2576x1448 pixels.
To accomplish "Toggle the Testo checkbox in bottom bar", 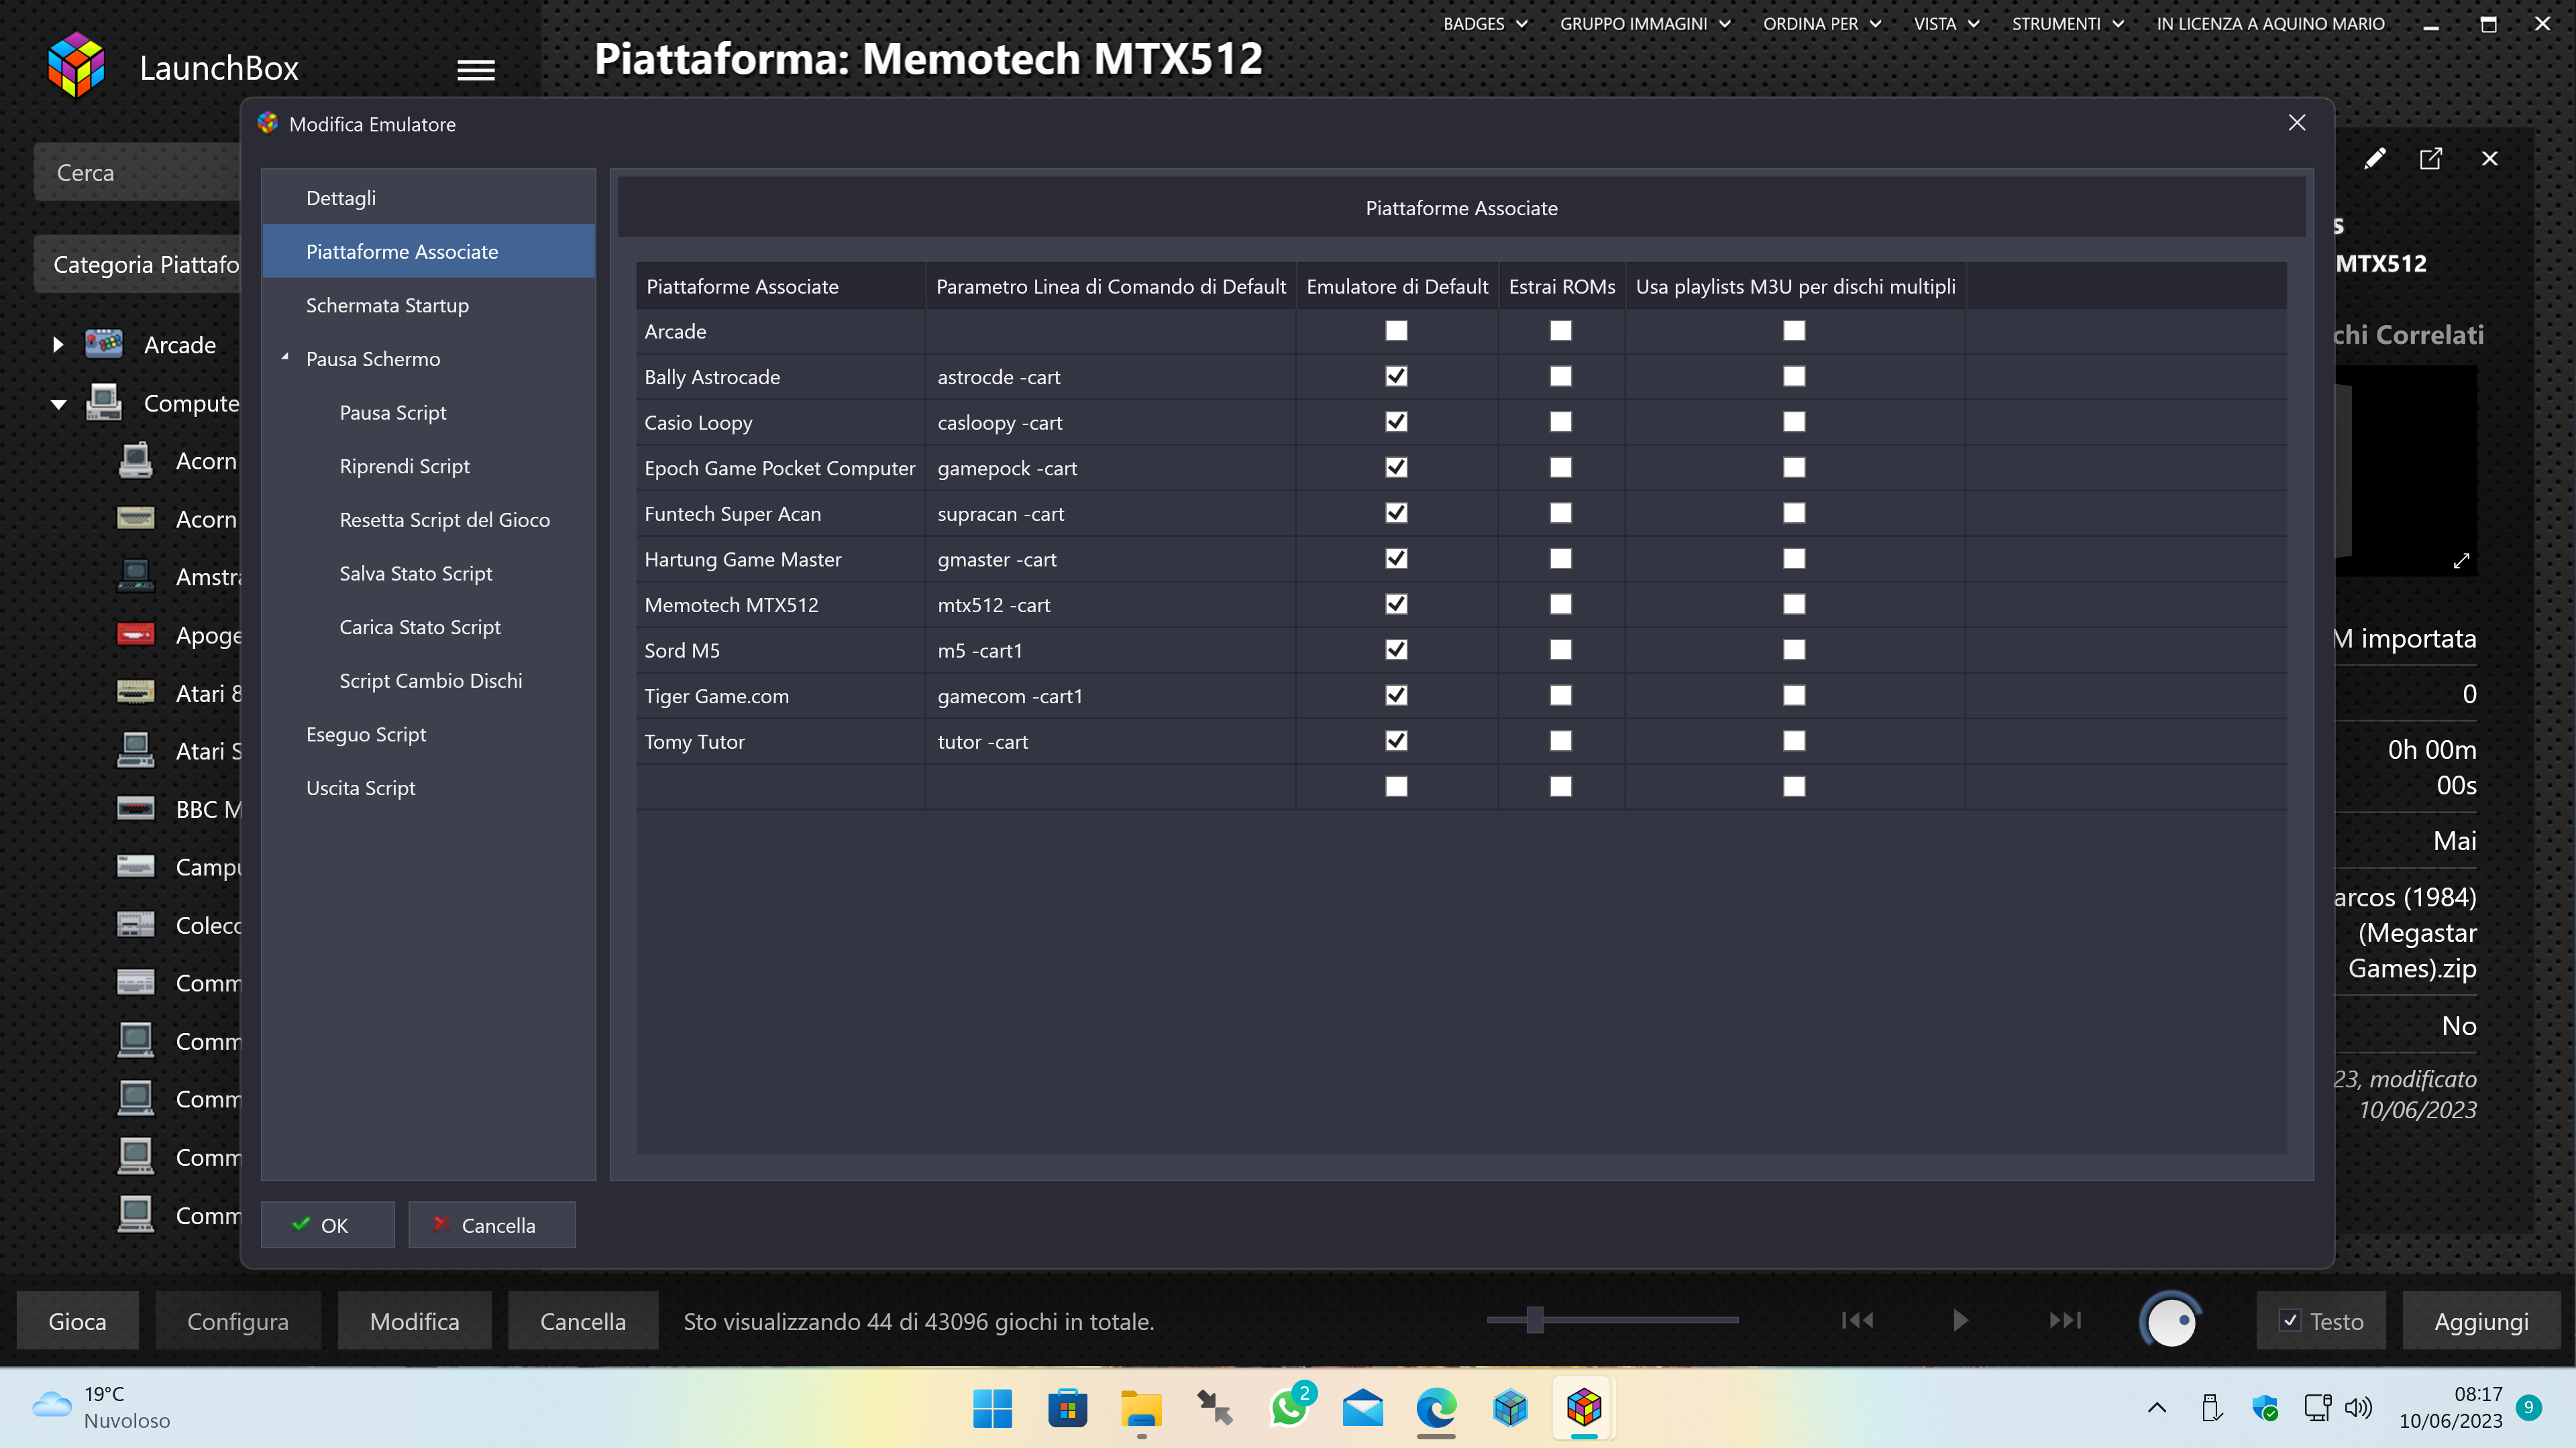I will pos(2290,1321).
